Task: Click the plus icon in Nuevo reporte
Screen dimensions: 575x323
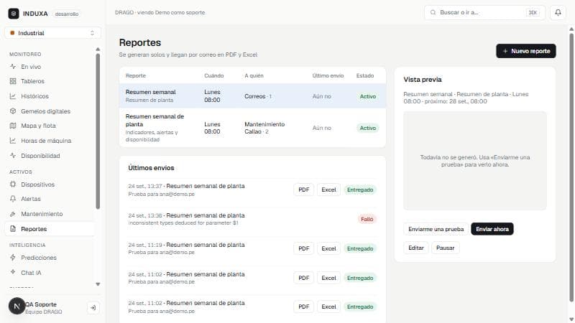Action: (505, 51)
